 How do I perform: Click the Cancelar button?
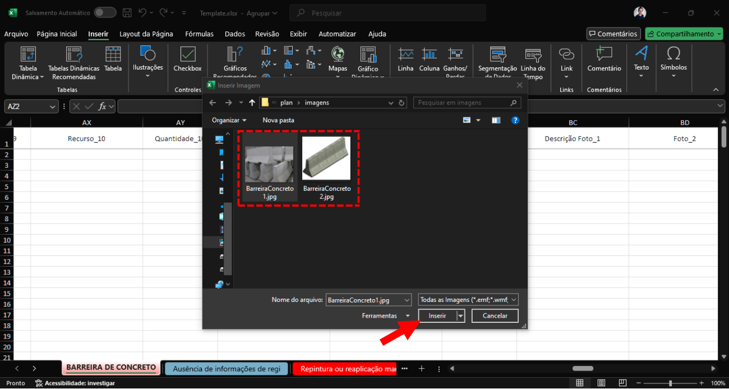(x=495, y=316)
